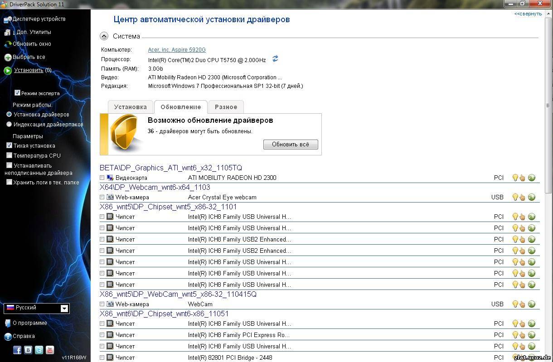Switch to the Разное tab
The image size is (553, 362).
pyautogui.click(x=226, y=107)
